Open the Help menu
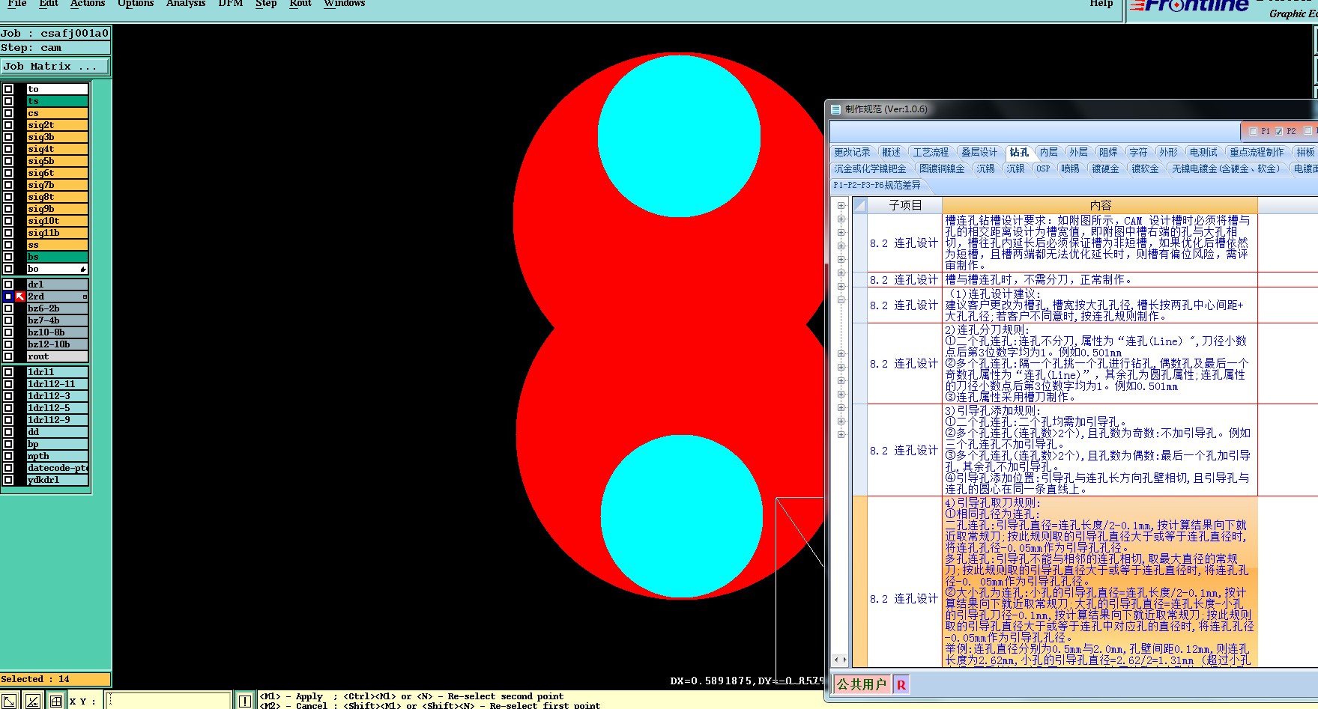The height and width of the screenshot is (709, 1318). (1101, 4)
